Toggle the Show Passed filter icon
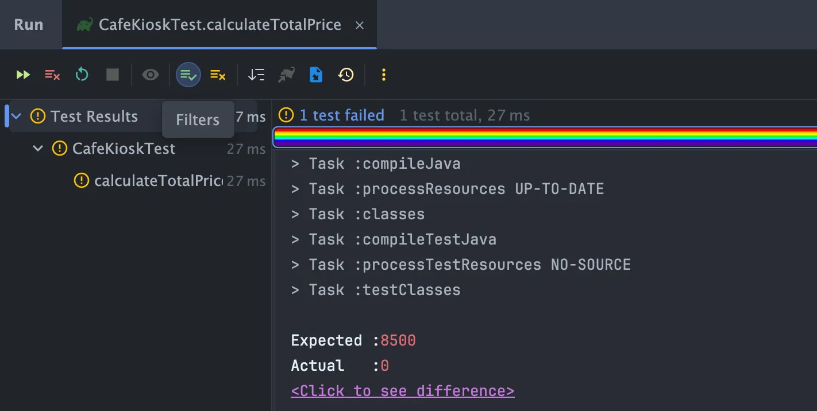 [x=188, y=75]
